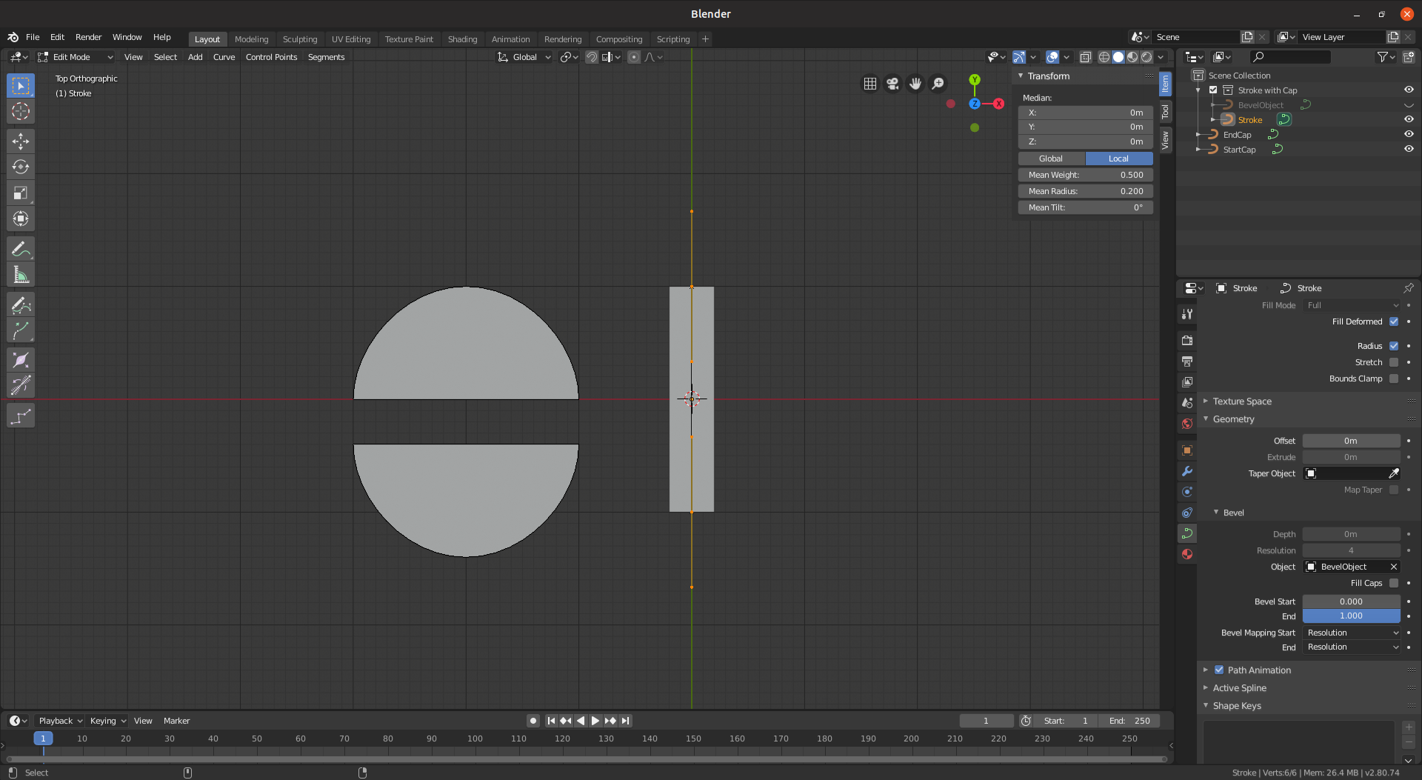The height and width of the screenshot is (780, 1422).
Task: Click the Taper Object eyedropper
Action: tap(1393, 473)
